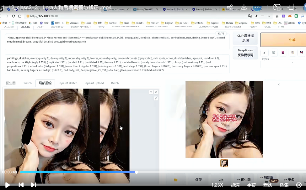
Task: Send output to 图生图 button
Action: (244, 180)
